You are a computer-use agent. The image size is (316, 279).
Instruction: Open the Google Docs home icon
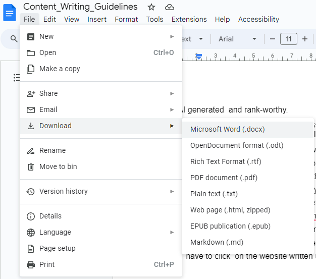point(10,13)
